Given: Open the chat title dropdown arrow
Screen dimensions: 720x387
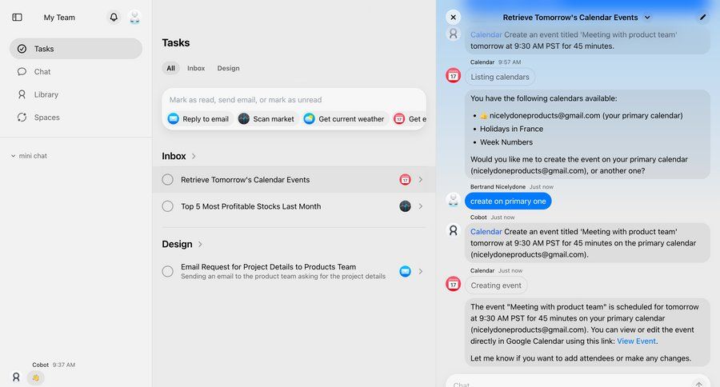Looking at the screenshot, I should [647, 18].
